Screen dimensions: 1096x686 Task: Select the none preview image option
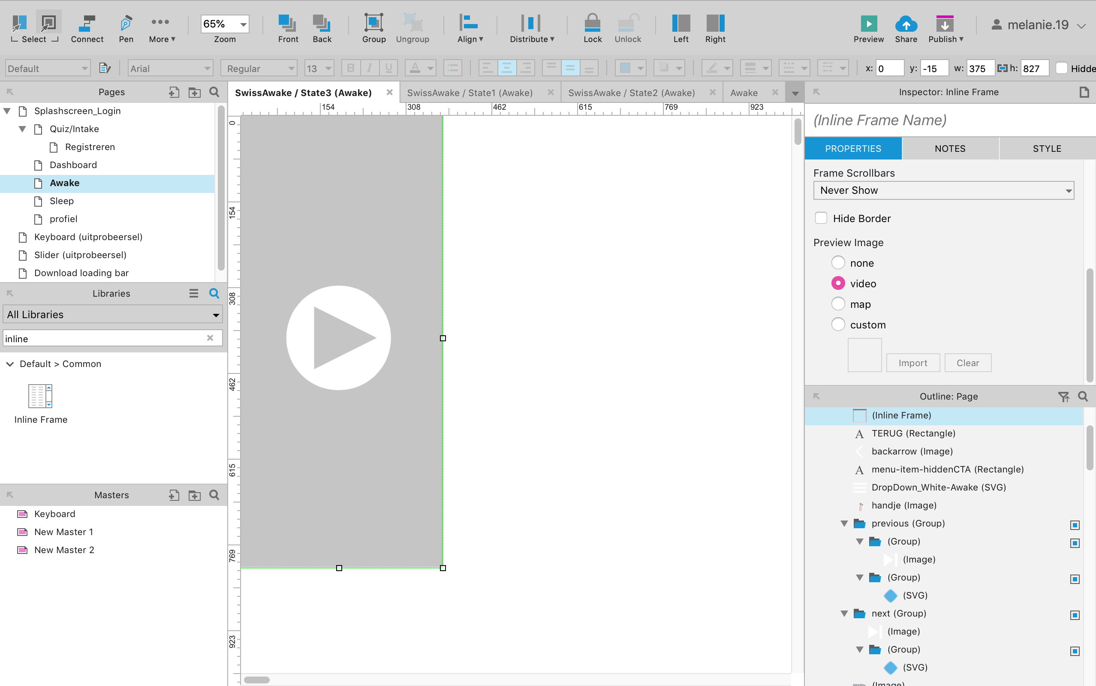pos(838,263)
